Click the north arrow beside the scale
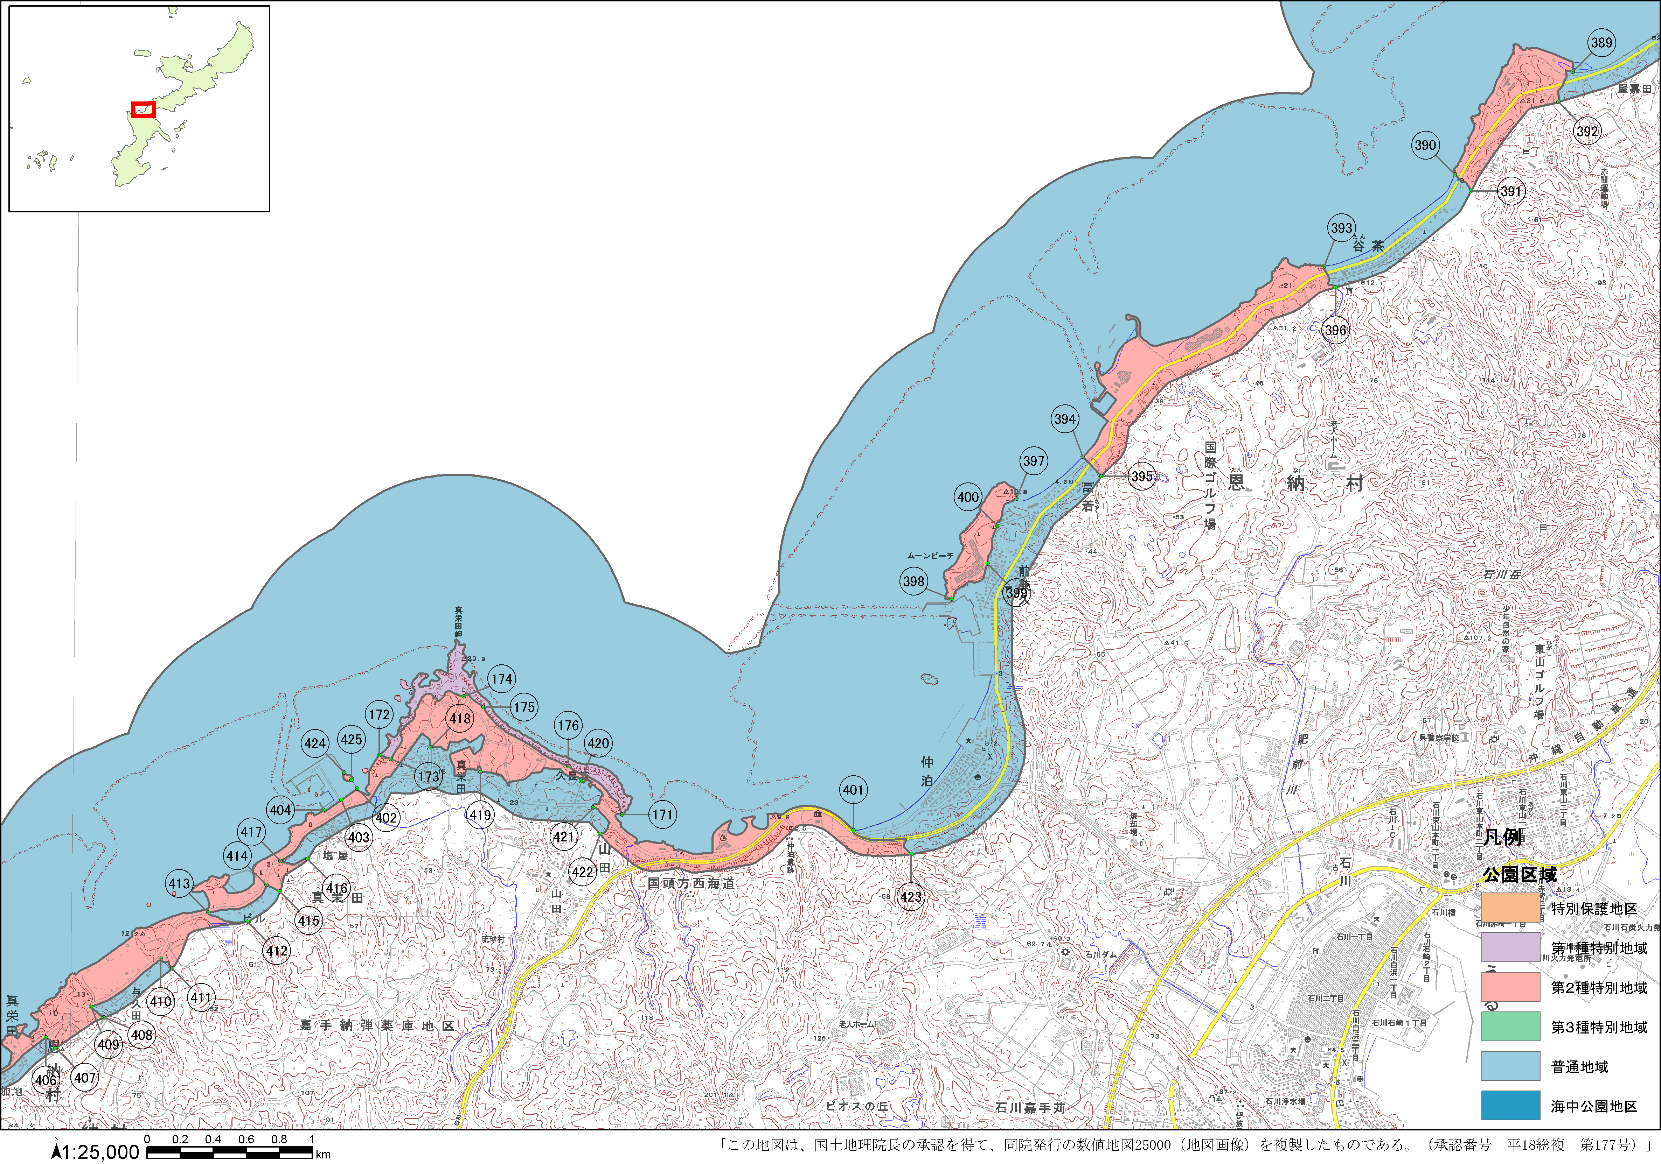1661x1164 pixels. (56, 1150)
